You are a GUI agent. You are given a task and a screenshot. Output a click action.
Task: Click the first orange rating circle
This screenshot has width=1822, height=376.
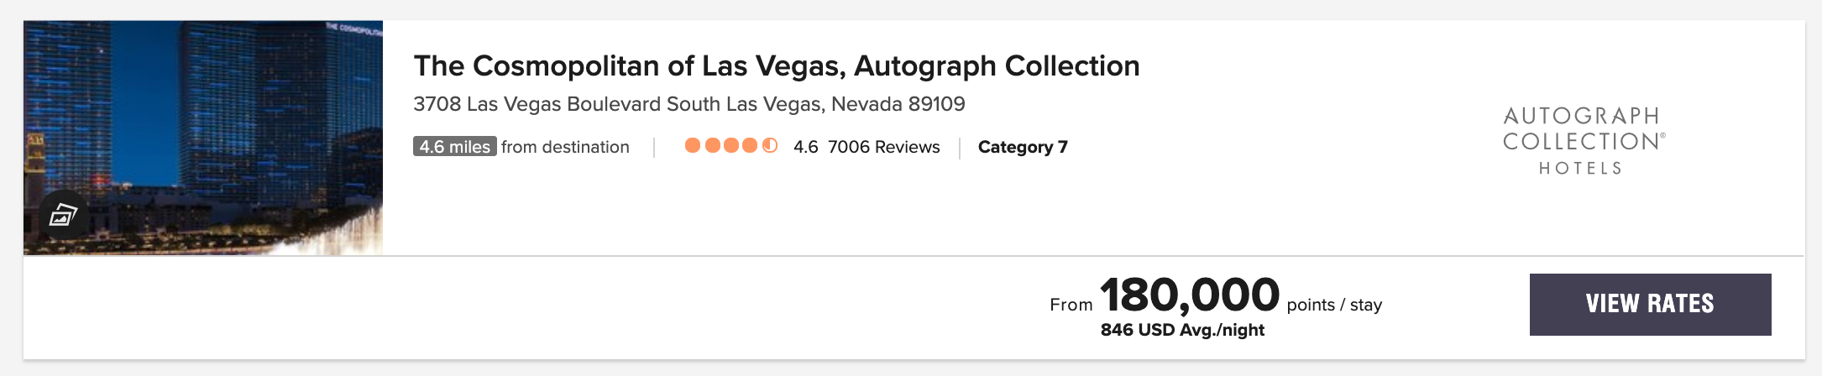[693, 146]
